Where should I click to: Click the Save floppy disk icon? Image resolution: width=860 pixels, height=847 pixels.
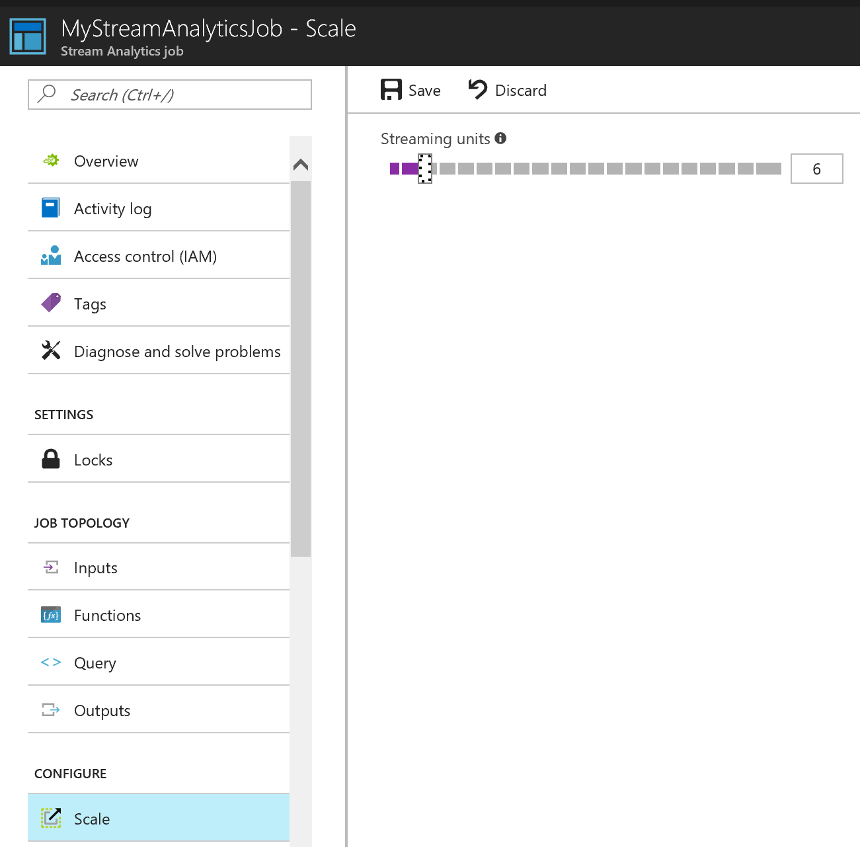coord(391,89)
